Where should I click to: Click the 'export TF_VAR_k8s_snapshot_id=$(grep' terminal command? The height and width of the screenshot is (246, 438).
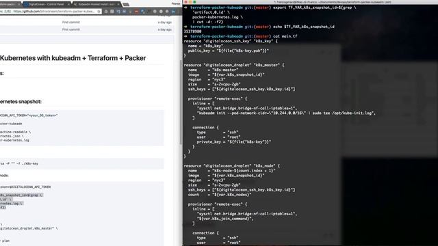[315, 8]
